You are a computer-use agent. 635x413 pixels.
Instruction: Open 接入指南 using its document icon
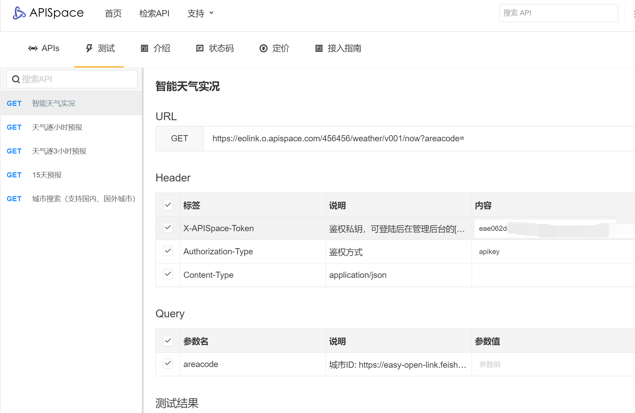click(319, 48)
